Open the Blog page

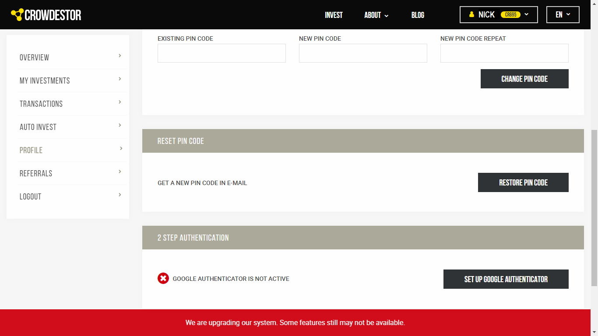pos(418,15)
